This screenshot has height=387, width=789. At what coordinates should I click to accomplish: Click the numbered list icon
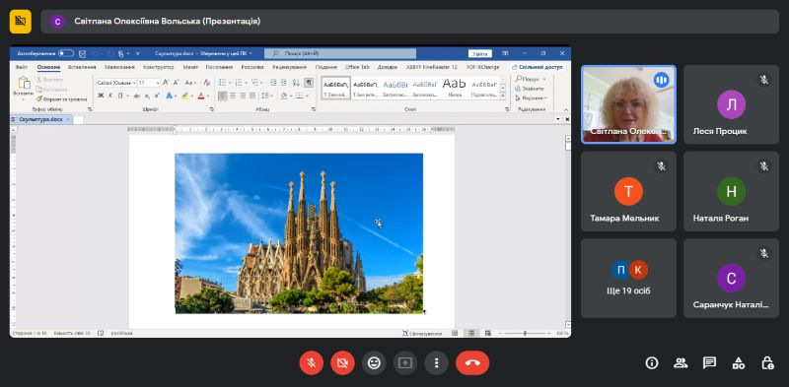point(239,83)
